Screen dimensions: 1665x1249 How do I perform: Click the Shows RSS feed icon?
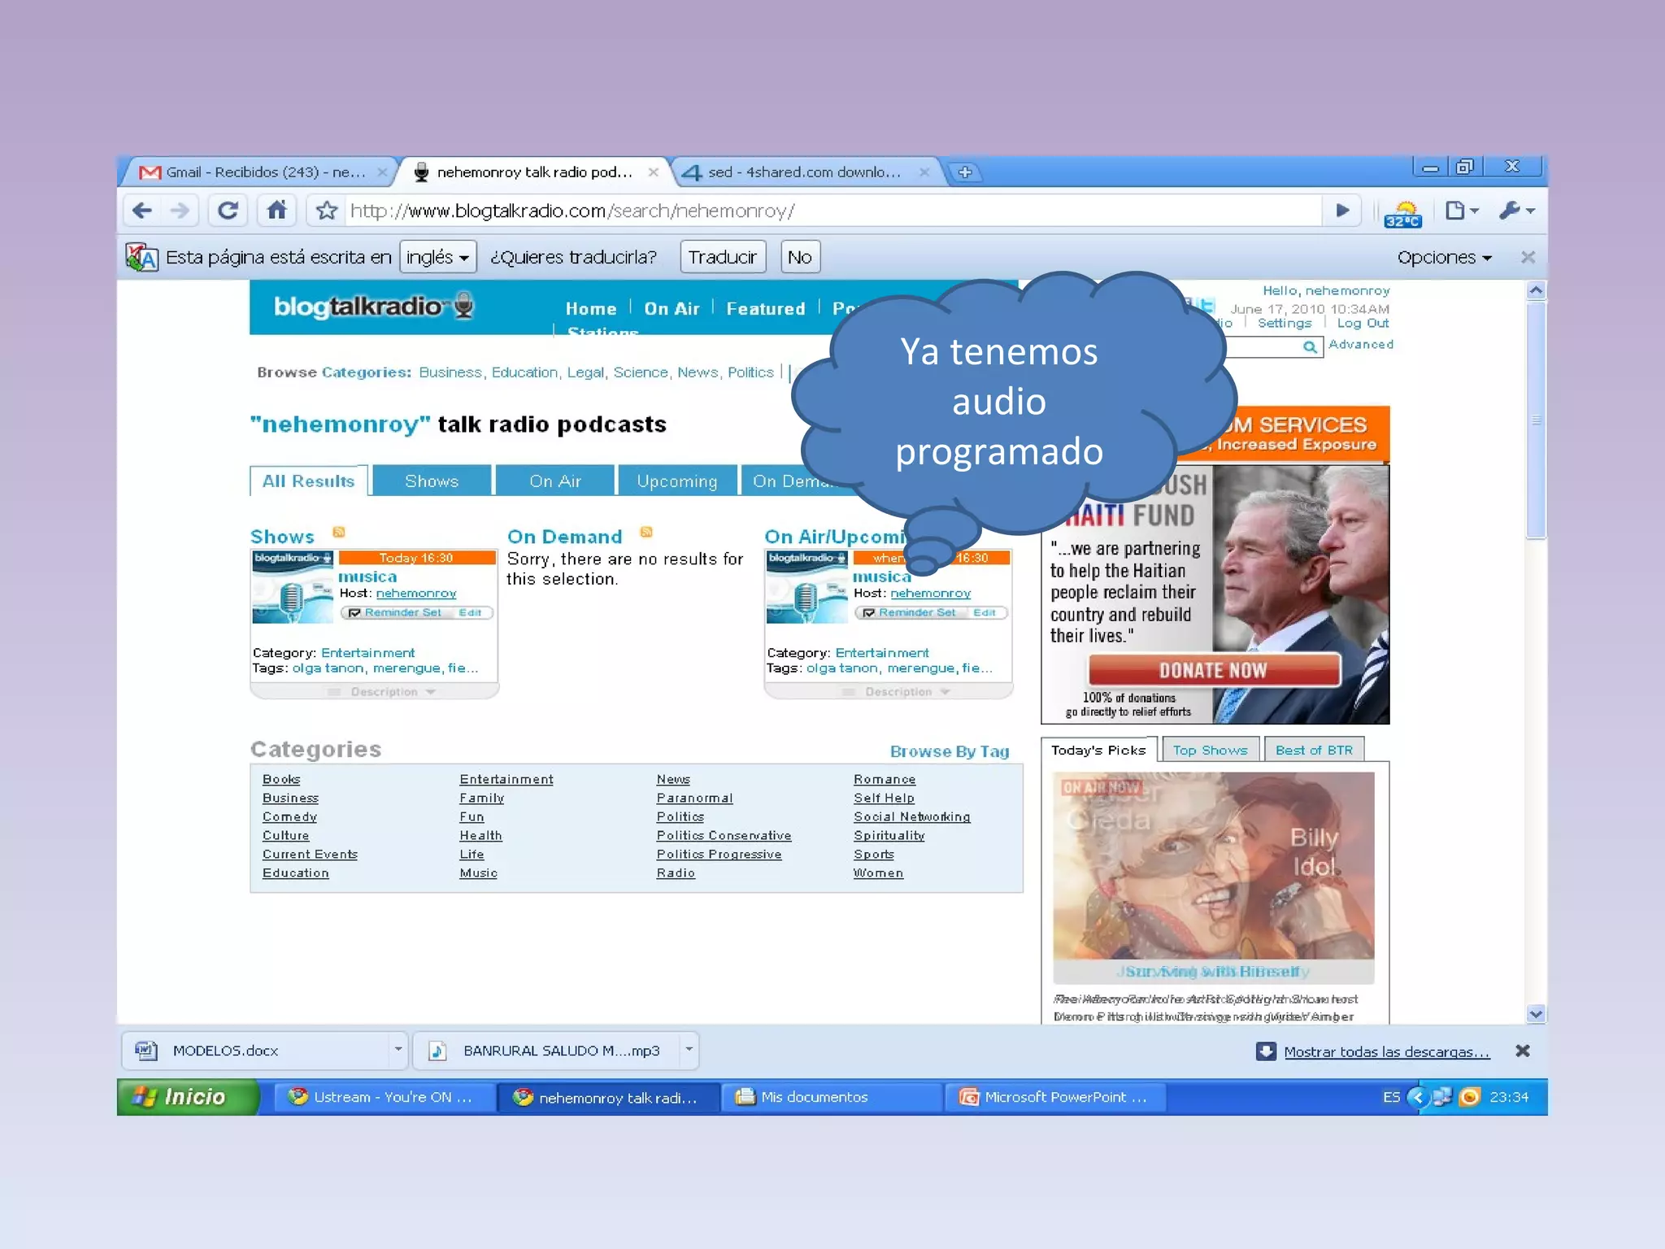pyautogui.click(x=339, y=533)
